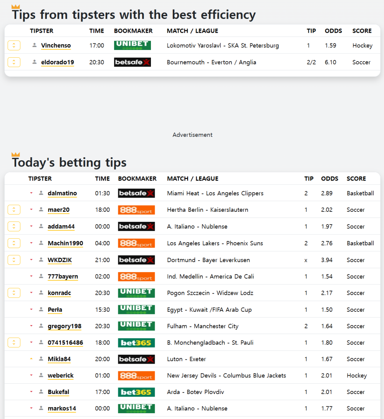Open Machin1990 tipster profile
The width and height of the screenshot is (384, 419).
click(x=65, y=243)
